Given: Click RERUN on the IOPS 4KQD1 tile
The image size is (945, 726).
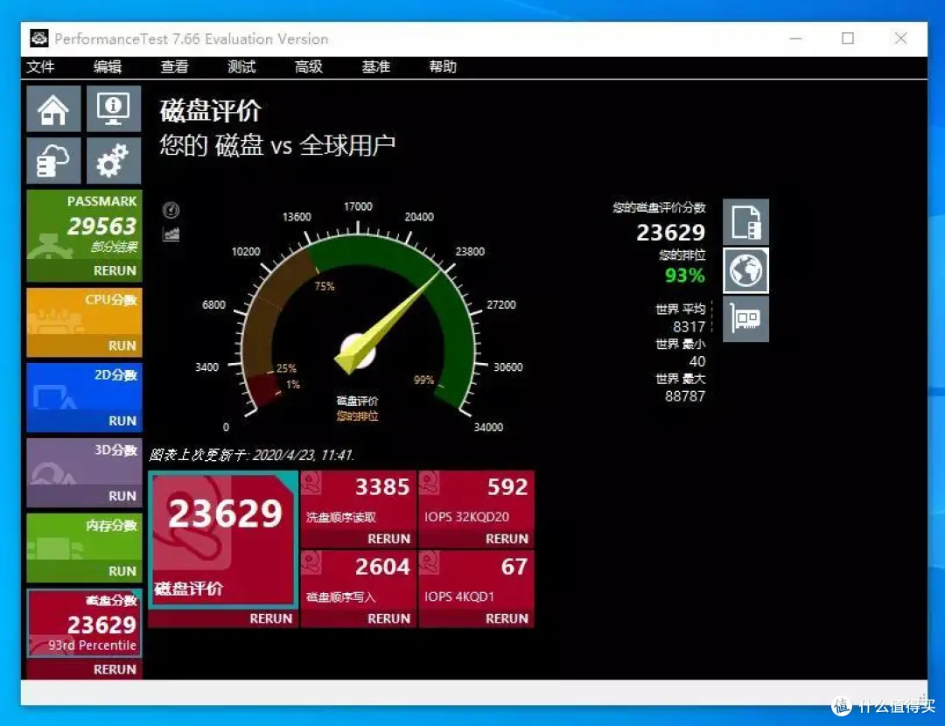Looking at the screenshot, I should [506, 618].
